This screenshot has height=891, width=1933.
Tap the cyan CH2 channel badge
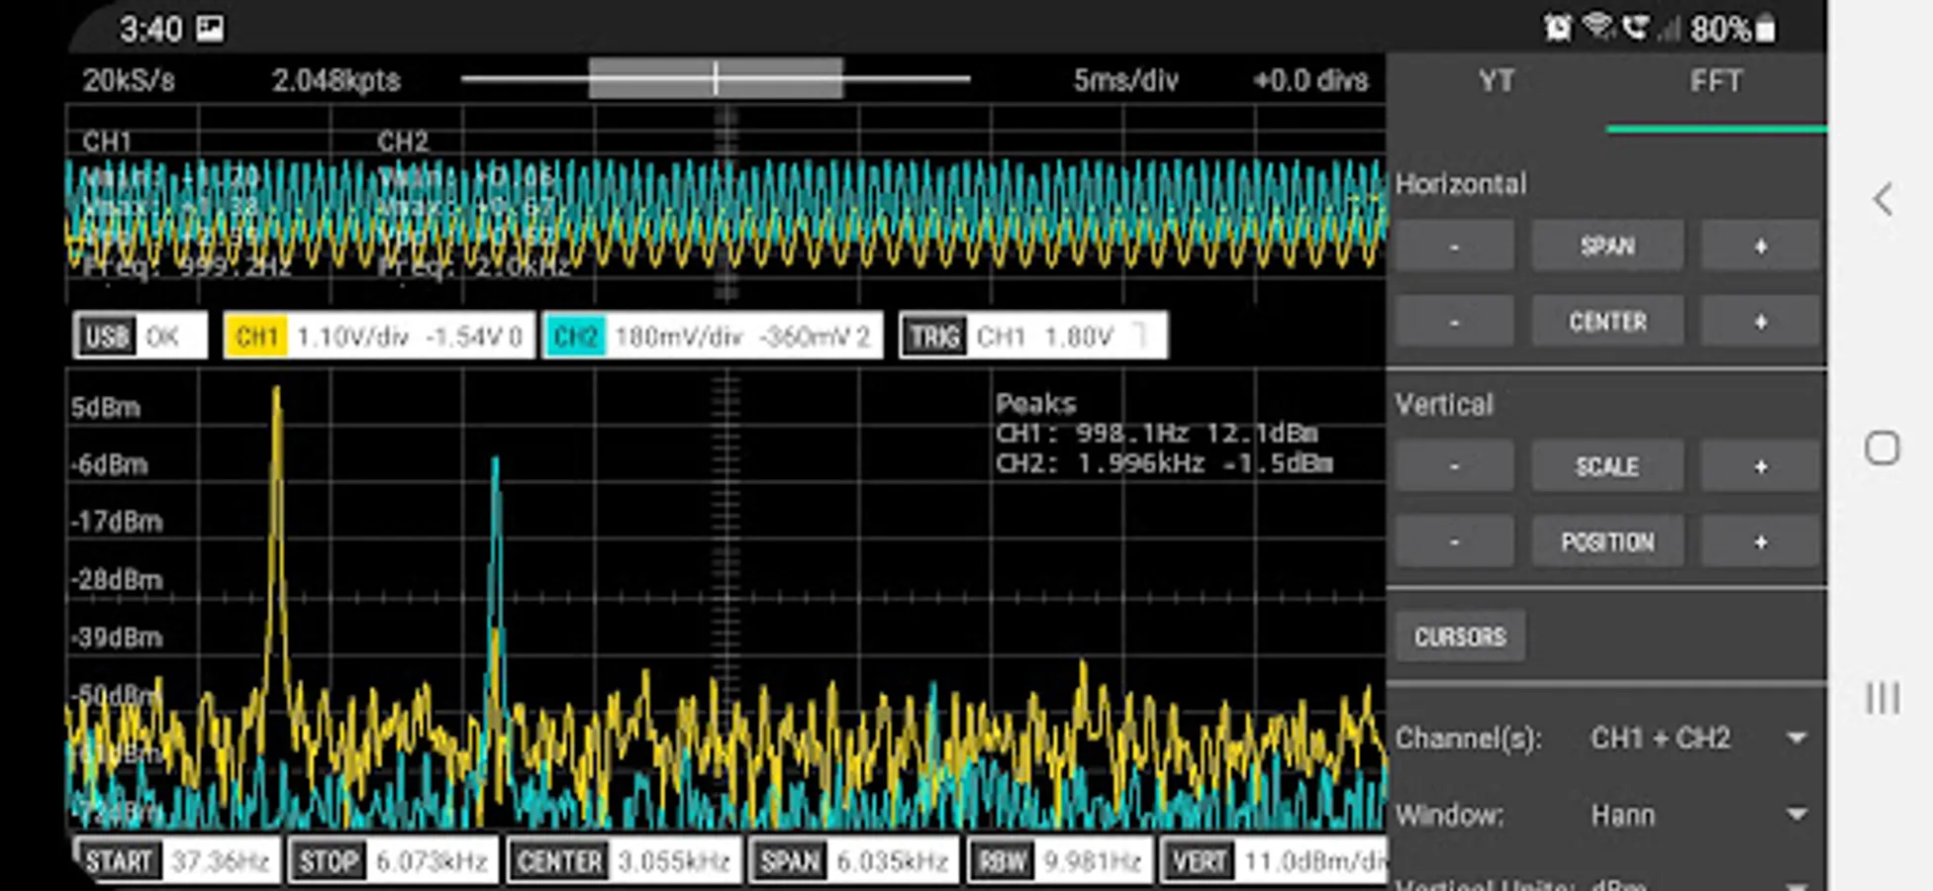(575, 337)
